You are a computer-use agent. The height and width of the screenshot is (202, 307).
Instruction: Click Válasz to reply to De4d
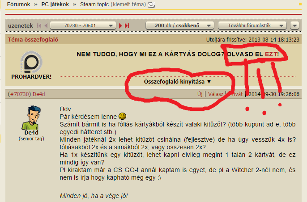(216, 94)
